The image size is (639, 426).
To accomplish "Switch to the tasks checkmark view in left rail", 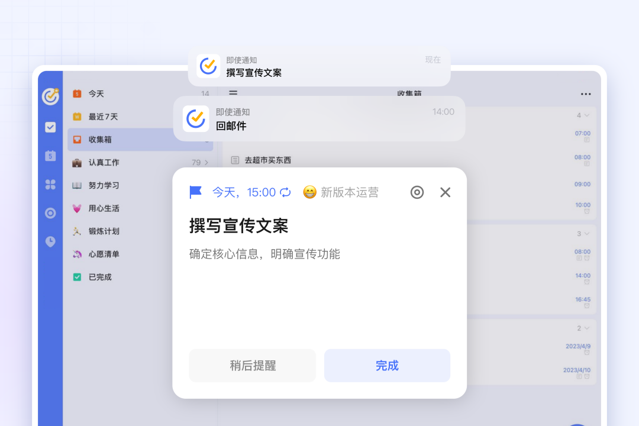I will point(50,127).
